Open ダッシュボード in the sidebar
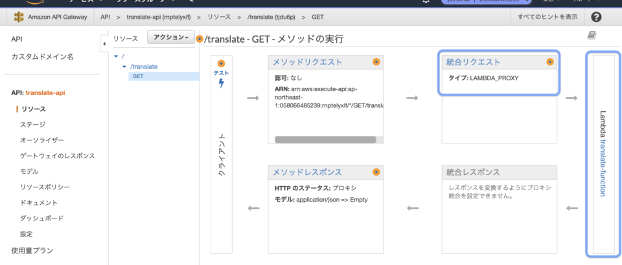622x265 pixels. [42, 218]
